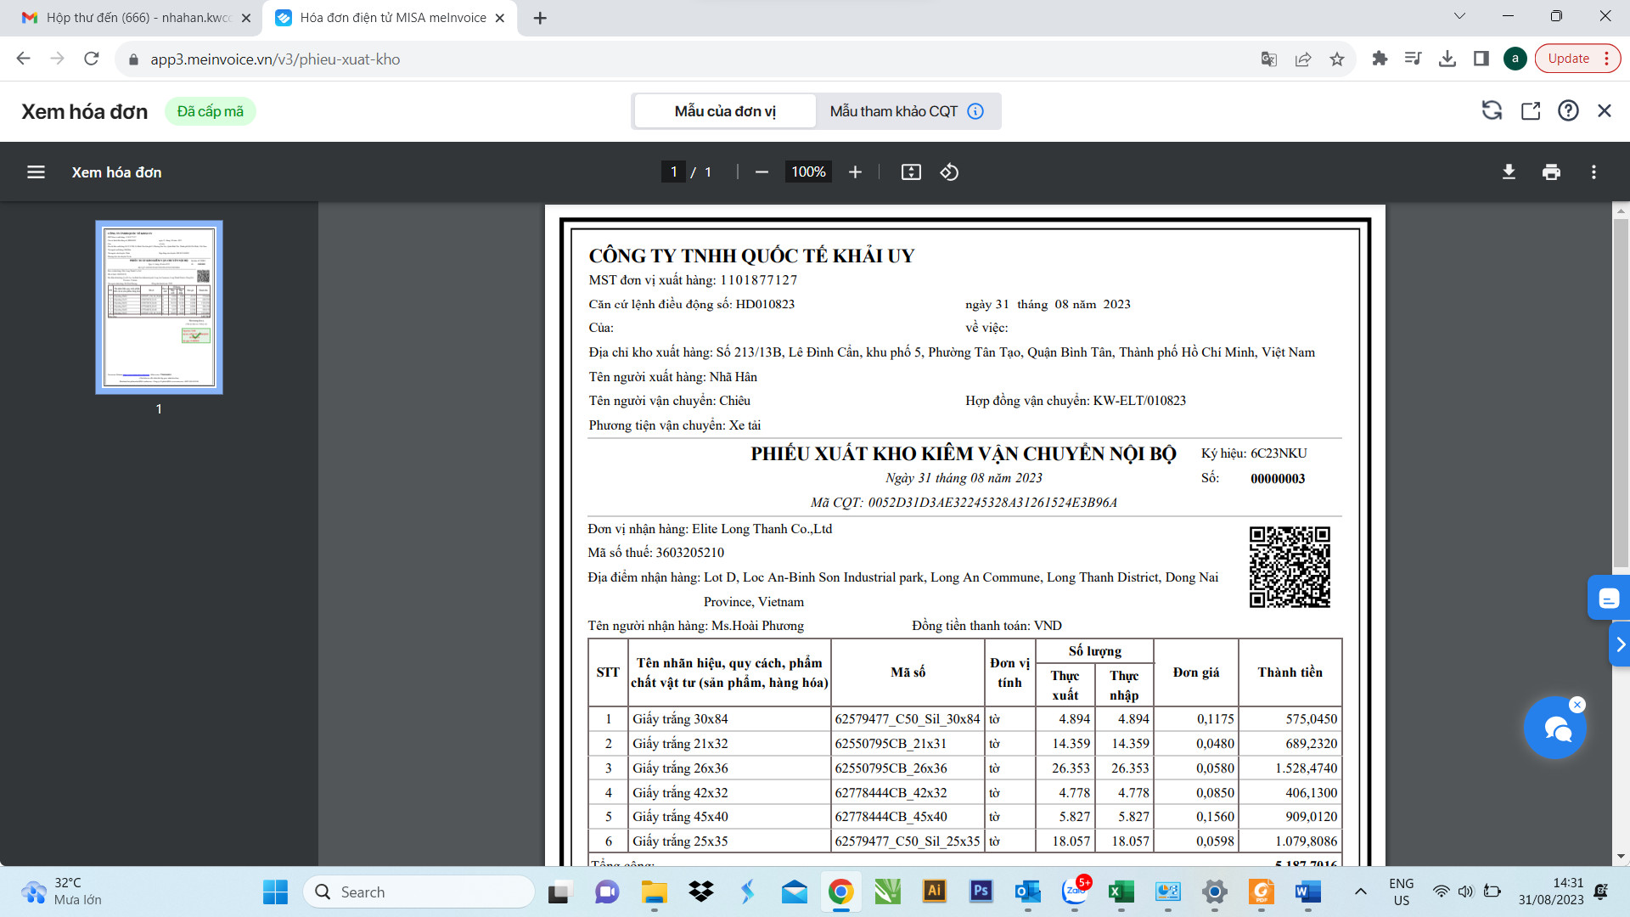Switch to Mẫu tham khảo CQT tab
The width and height of the screenshot is (1630, 917).
907,111
